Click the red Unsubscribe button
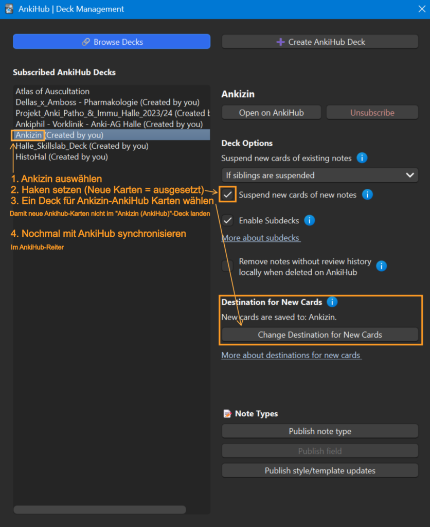Screen dimensions: 430x527 [x=372, y=113]
